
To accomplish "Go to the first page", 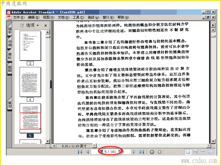I will (x=80, y=152).
